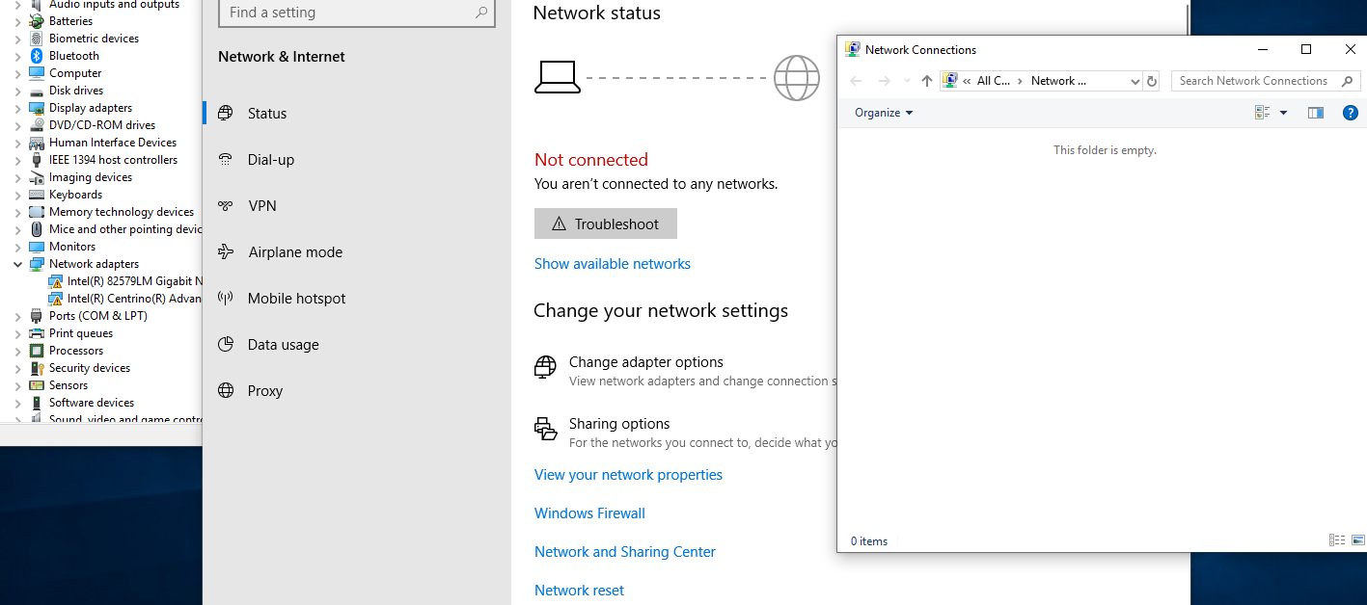Expand the Sensors tree node
This screenshot has width=1367, height=605.
pyautogui.click(x=17, y=385)
